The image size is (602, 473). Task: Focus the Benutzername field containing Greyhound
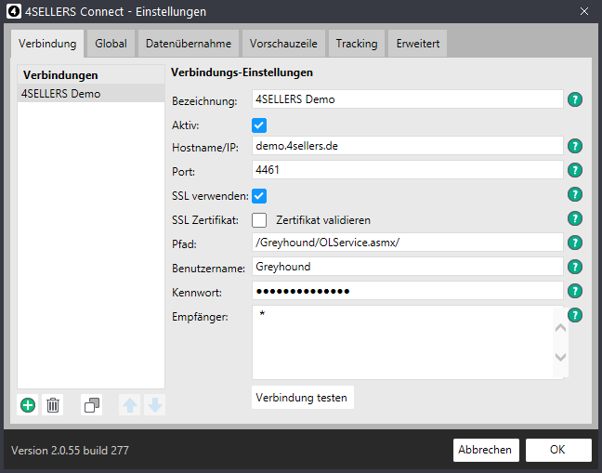point(407,267)
